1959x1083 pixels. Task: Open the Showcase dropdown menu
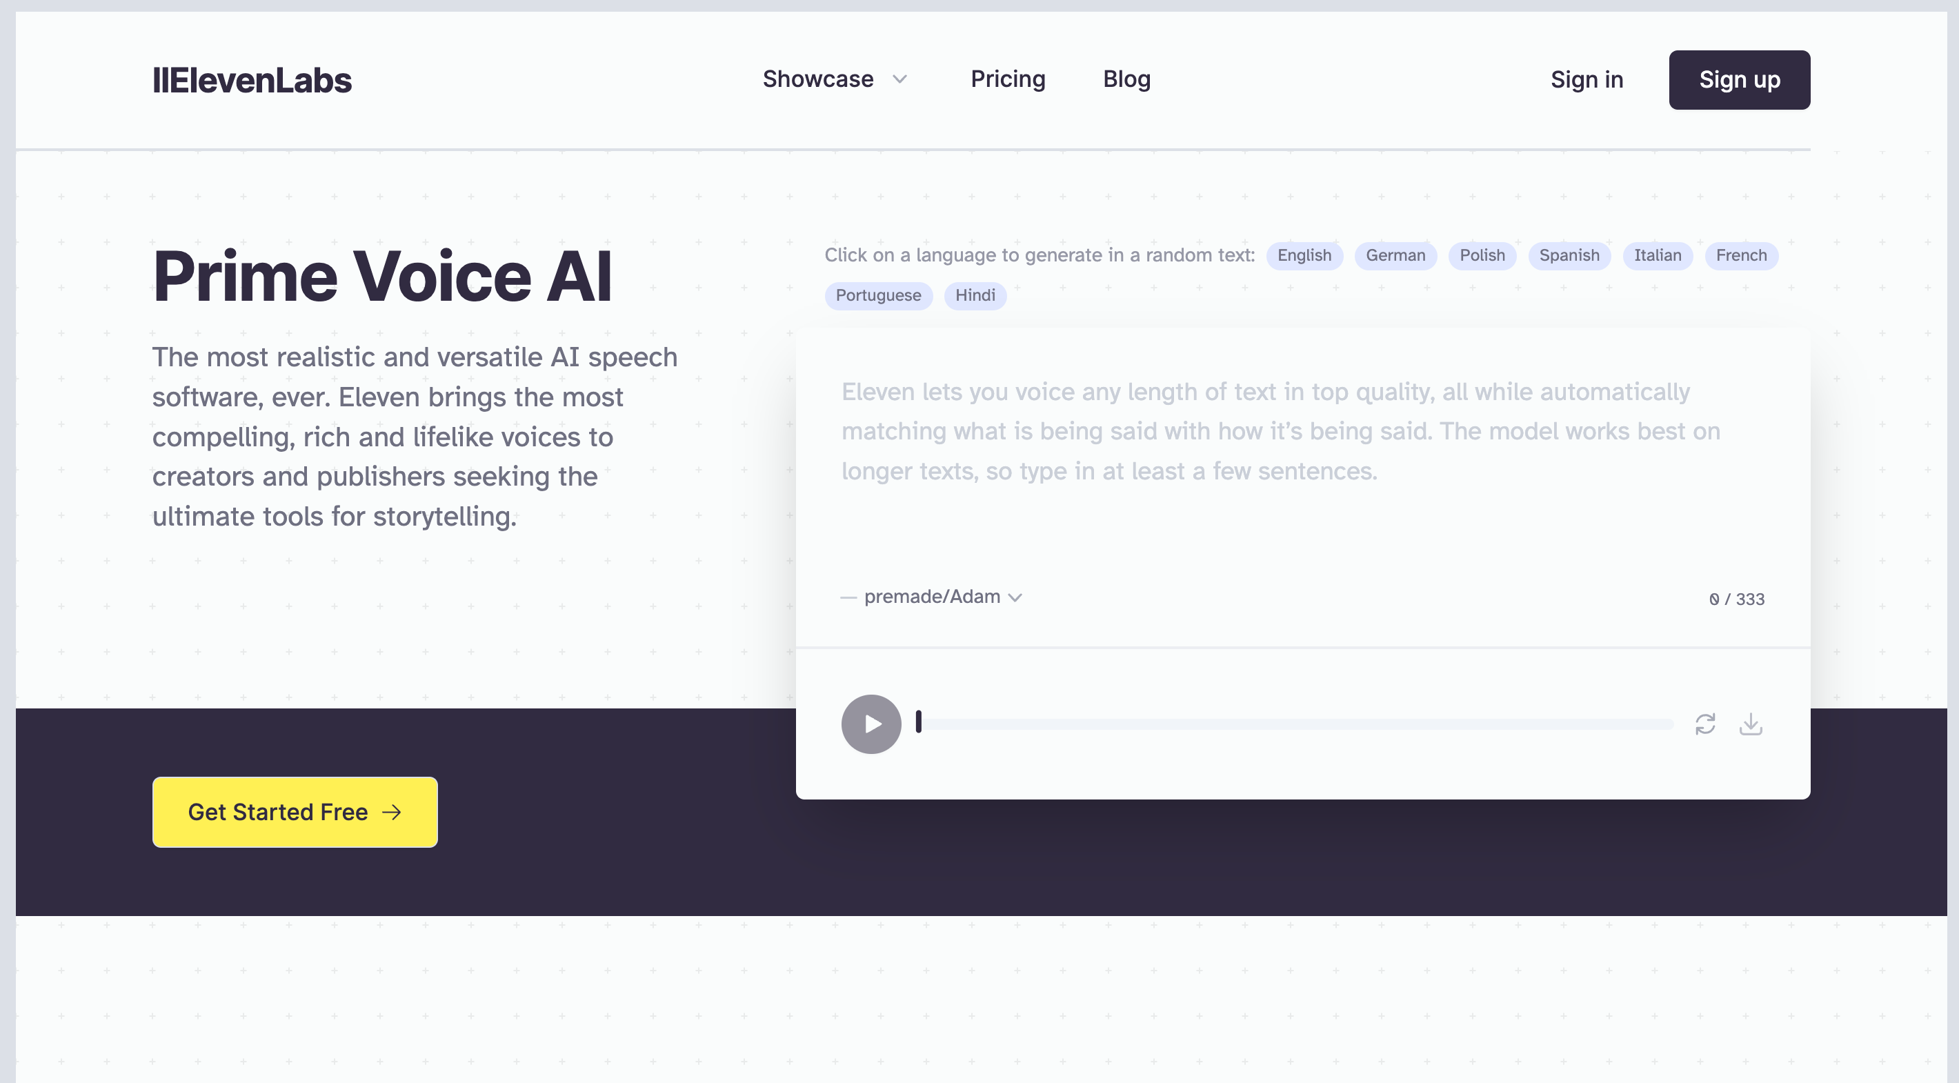coord(819,79)
